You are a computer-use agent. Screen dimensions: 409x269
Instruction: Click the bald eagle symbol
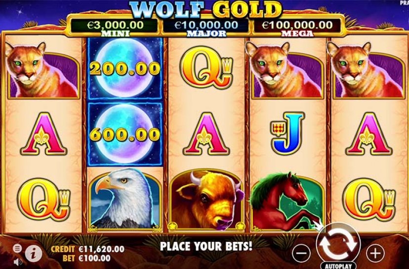click(125, 200)
